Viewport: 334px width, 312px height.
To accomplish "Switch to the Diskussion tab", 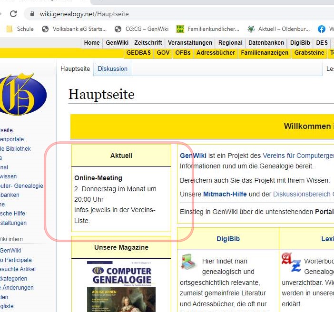I will coord(112,69).
